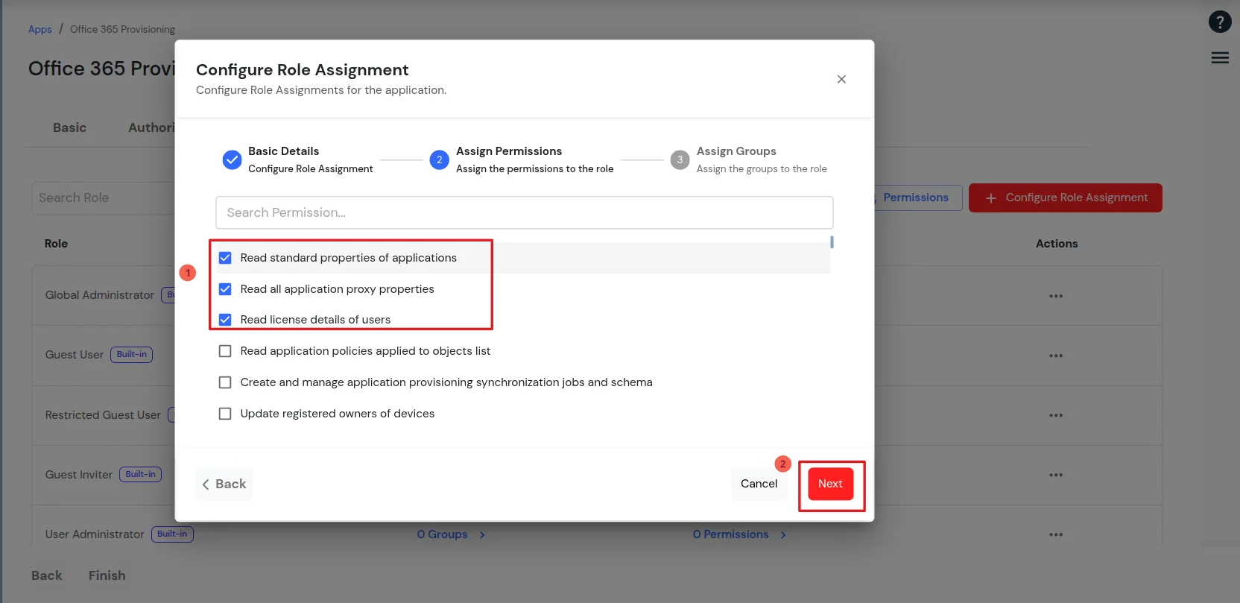Viewport: 1240px width, 603px height.
Task: Switch to the Basic tab
Action: (x=69, y=127)
